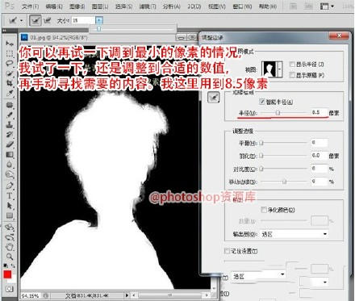Open the 编辑(E) menu
Screen dimensions: 355x301
(54, 6)
